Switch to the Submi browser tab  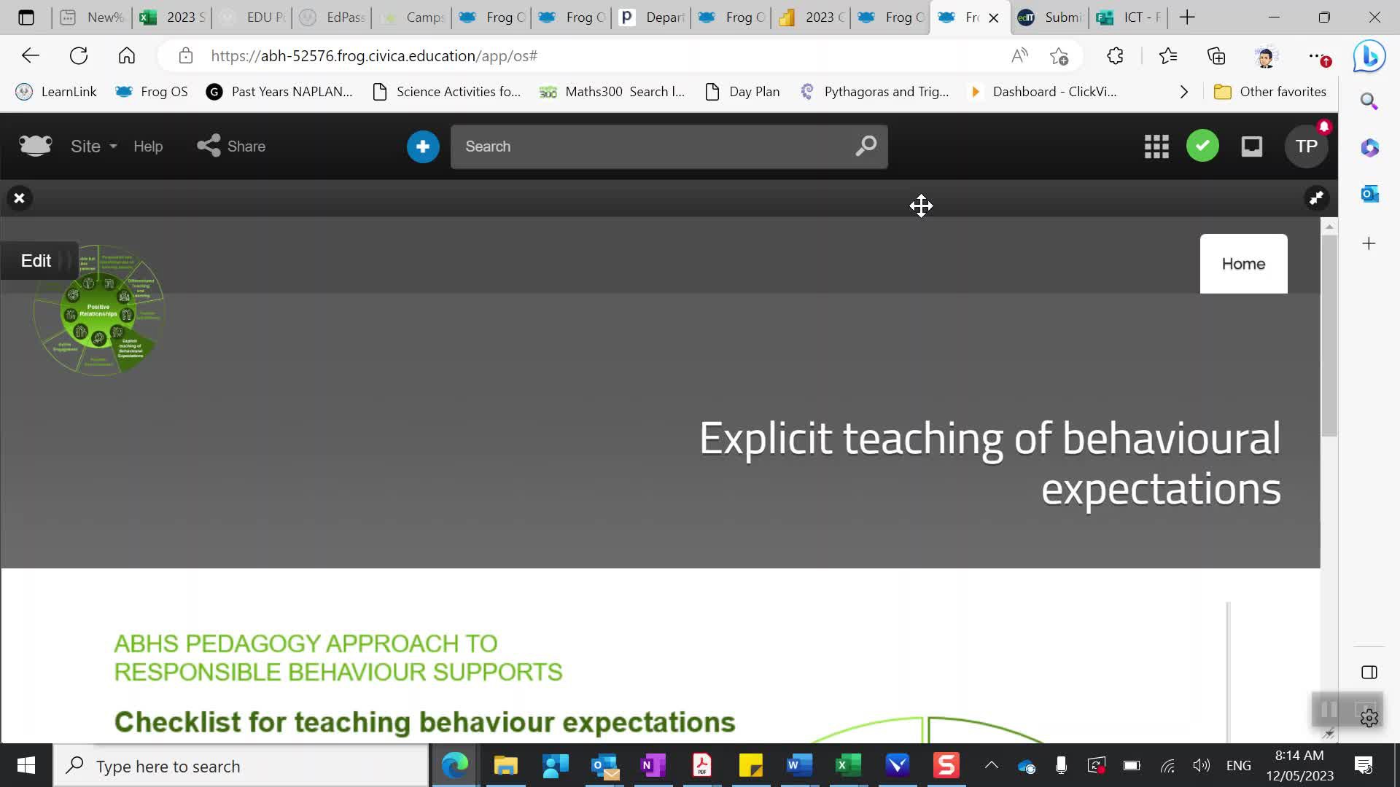coord(1050,17)
